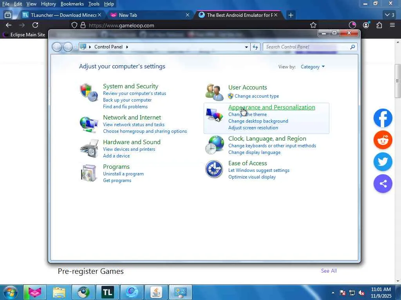Click the Appearance and Personalization monitor icon
Image resolution: width=401 pixels, height=300 pixels.
pos(214,115)
